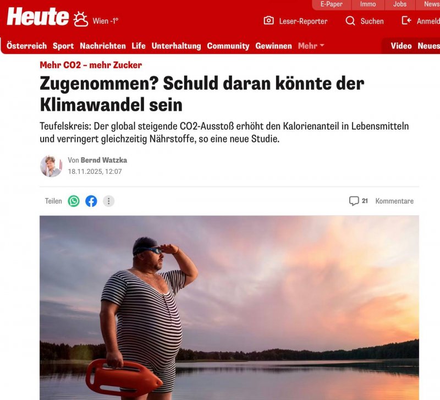Open the Unterhaltung menu item
The height and width of the screenshot is (400, 440).
coord(176,46)
